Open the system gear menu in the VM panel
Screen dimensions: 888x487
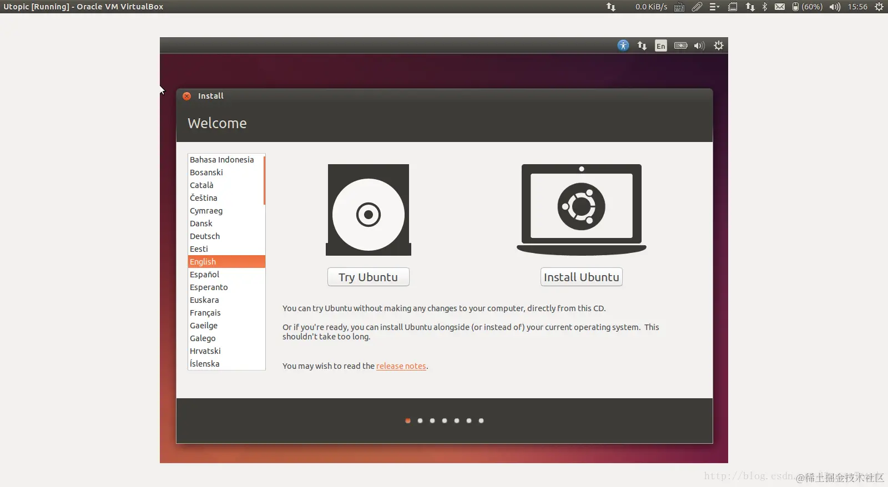click(x=719, y=45)
